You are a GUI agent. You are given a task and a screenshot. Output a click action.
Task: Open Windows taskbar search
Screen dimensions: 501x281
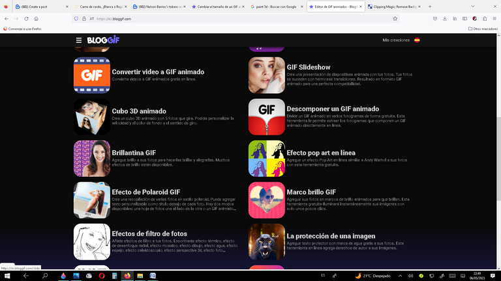[x=45, y=276]
